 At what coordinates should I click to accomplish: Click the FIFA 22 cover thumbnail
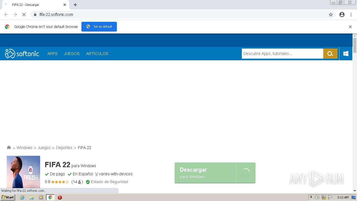point(23,172)
